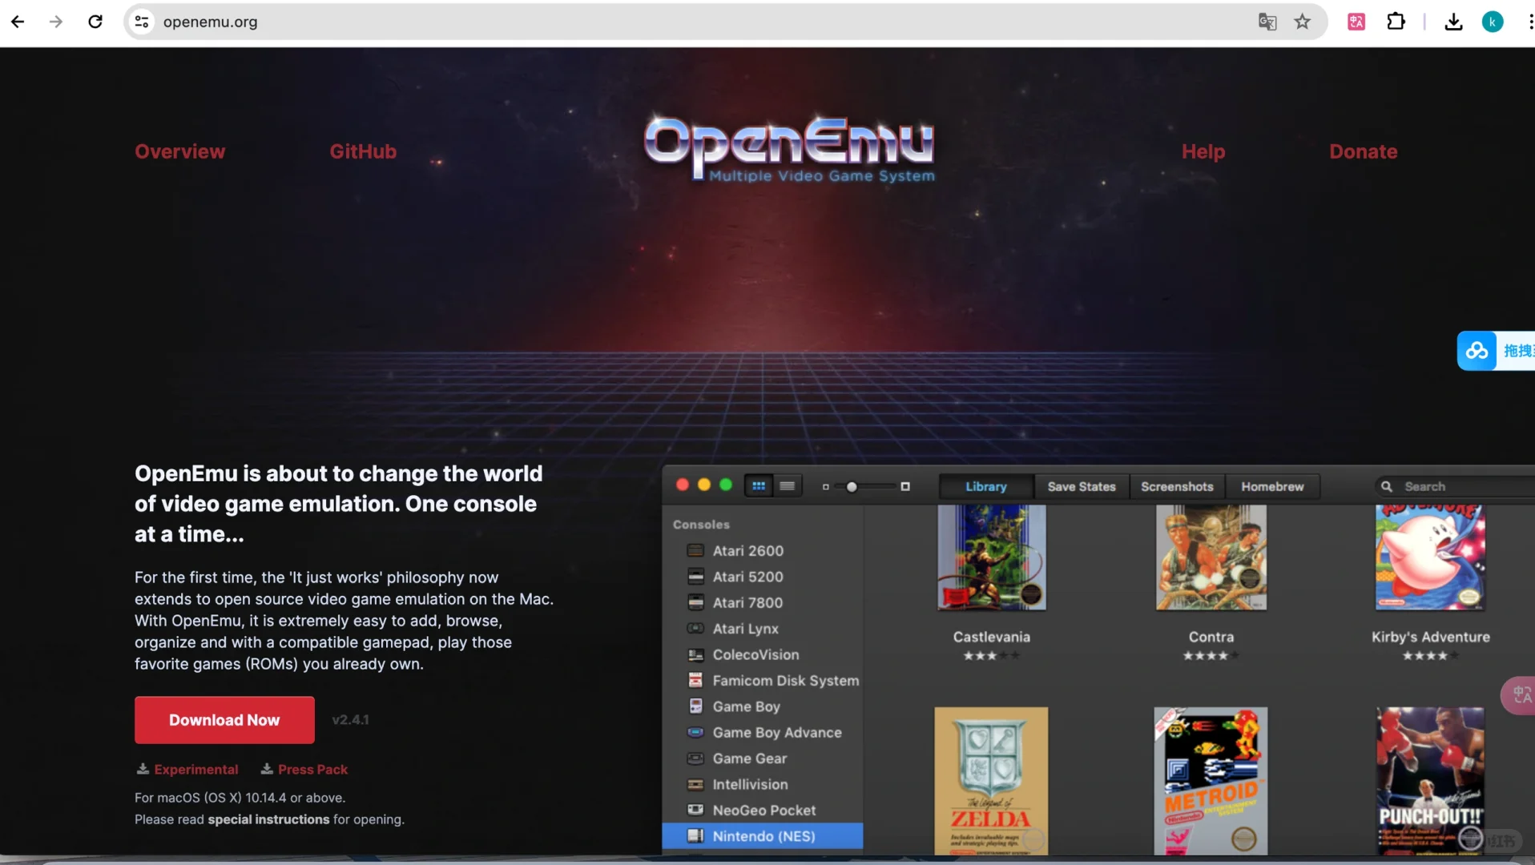Screen dimensions: 1535x865
Task: Click the Legend of Zelda box art
Action: point(991,781)
